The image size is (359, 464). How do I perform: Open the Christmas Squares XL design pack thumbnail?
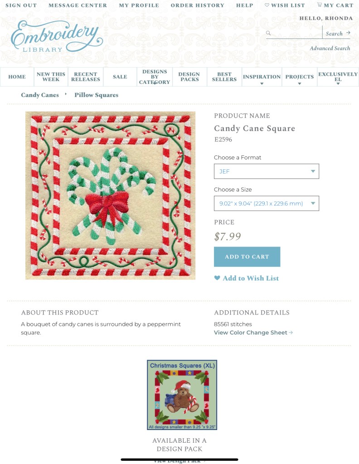click(182, 395)
